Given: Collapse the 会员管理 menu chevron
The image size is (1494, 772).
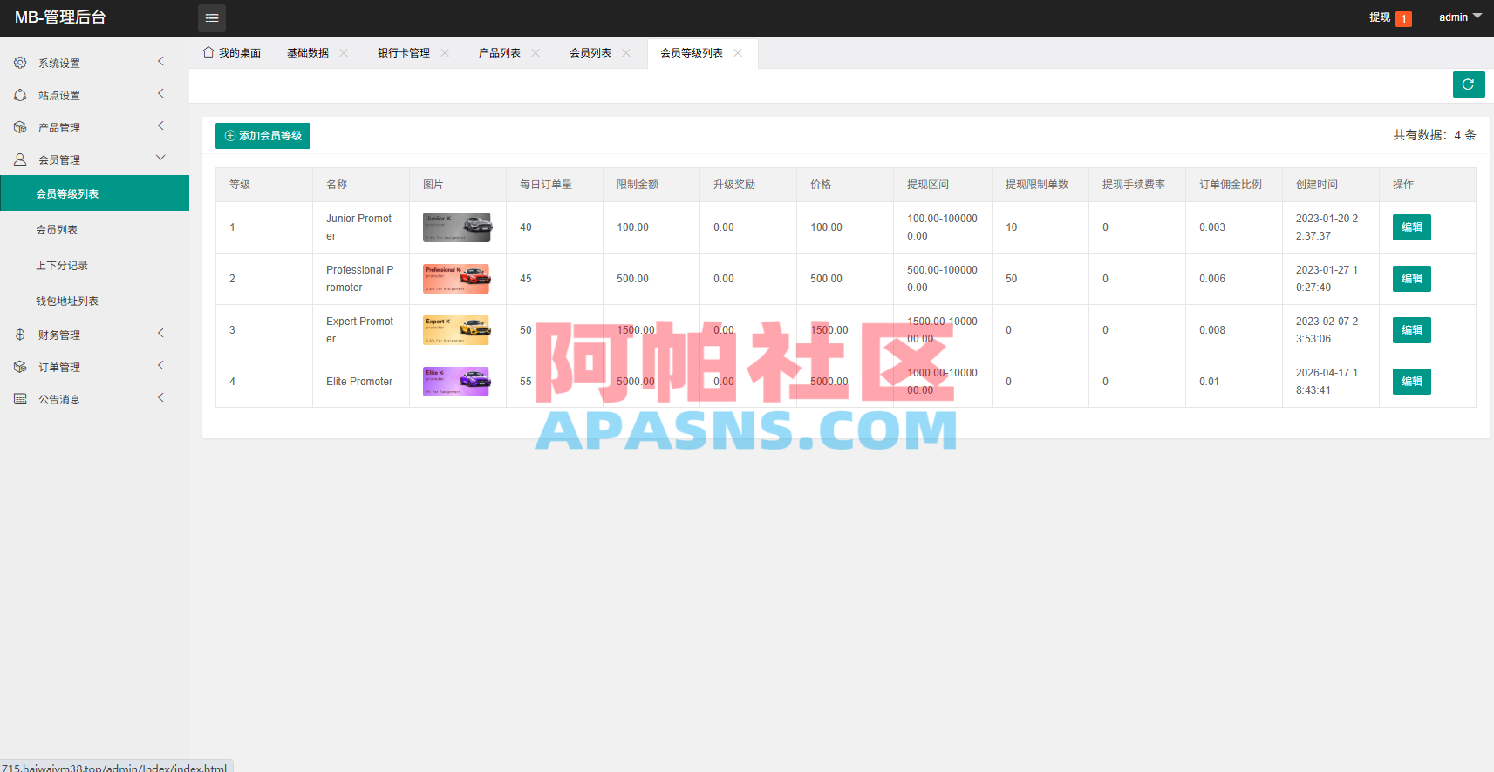Looking at the screenshot, I should 160,158.
